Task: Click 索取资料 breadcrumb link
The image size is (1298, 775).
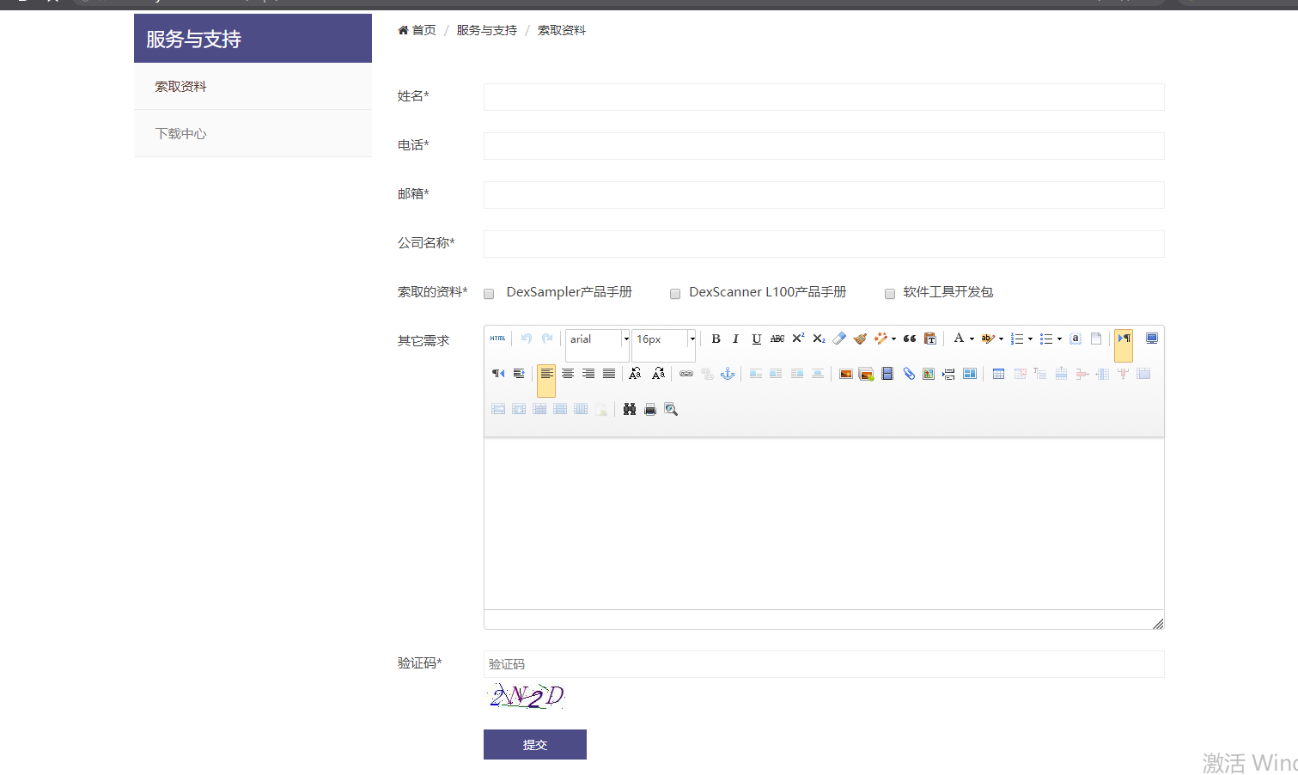Action: point(562,30)
